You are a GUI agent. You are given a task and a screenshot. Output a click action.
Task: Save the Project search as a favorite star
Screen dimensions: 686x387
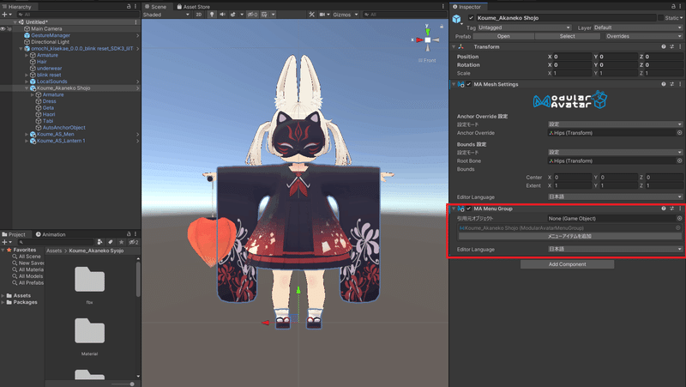tap(122, 242)
